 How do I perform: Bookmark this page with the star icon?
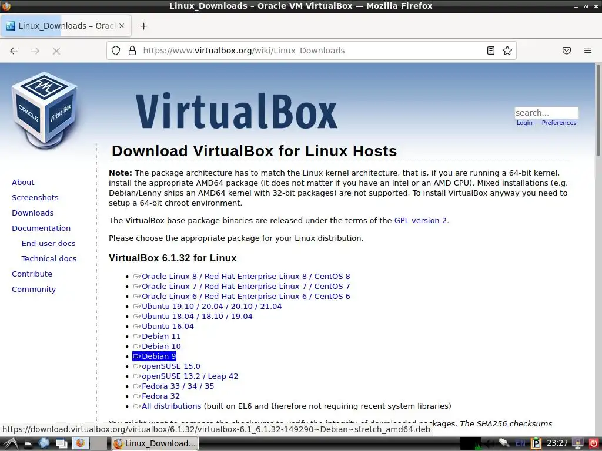507,51
